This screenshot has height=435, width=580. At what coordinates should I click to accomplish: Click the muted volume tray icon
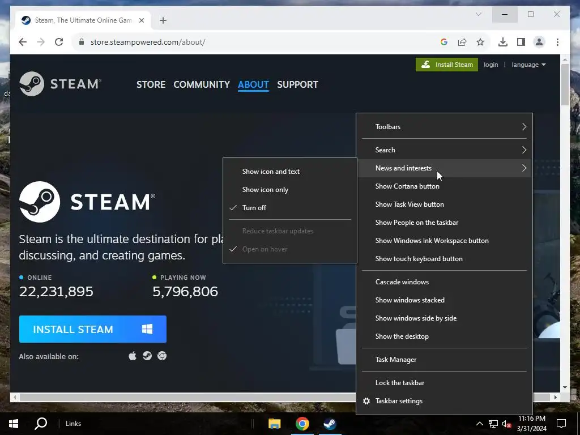(507, 424)
